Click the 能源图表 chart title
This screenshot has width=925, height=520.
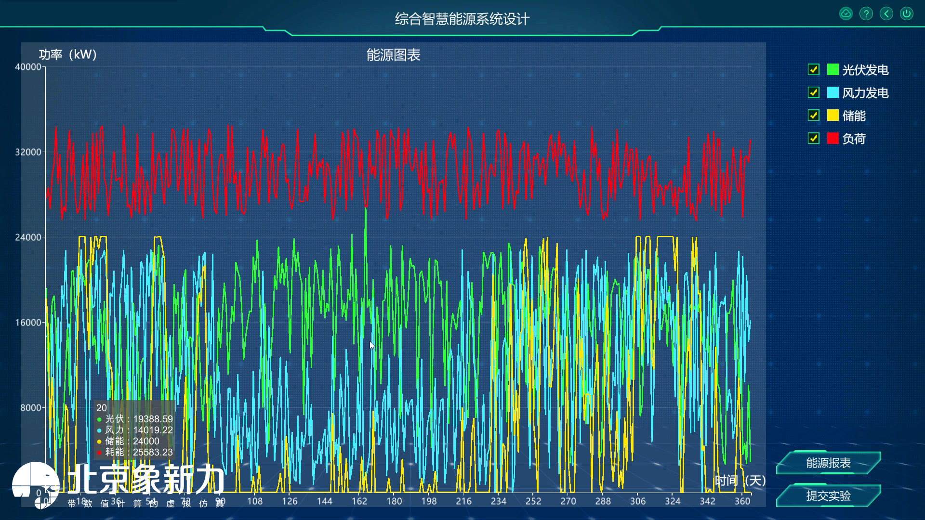[x=393, y=55]
